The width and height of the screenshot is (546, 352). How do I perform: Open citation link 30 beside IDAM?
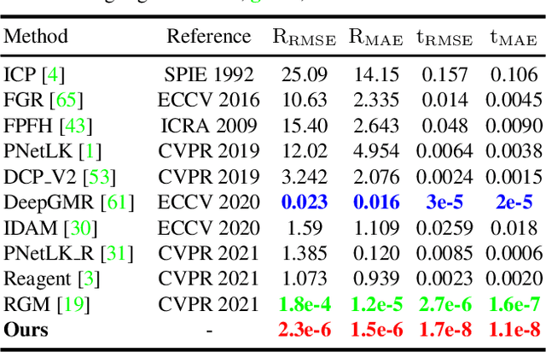pyautogui.click(x=80, y=228)
